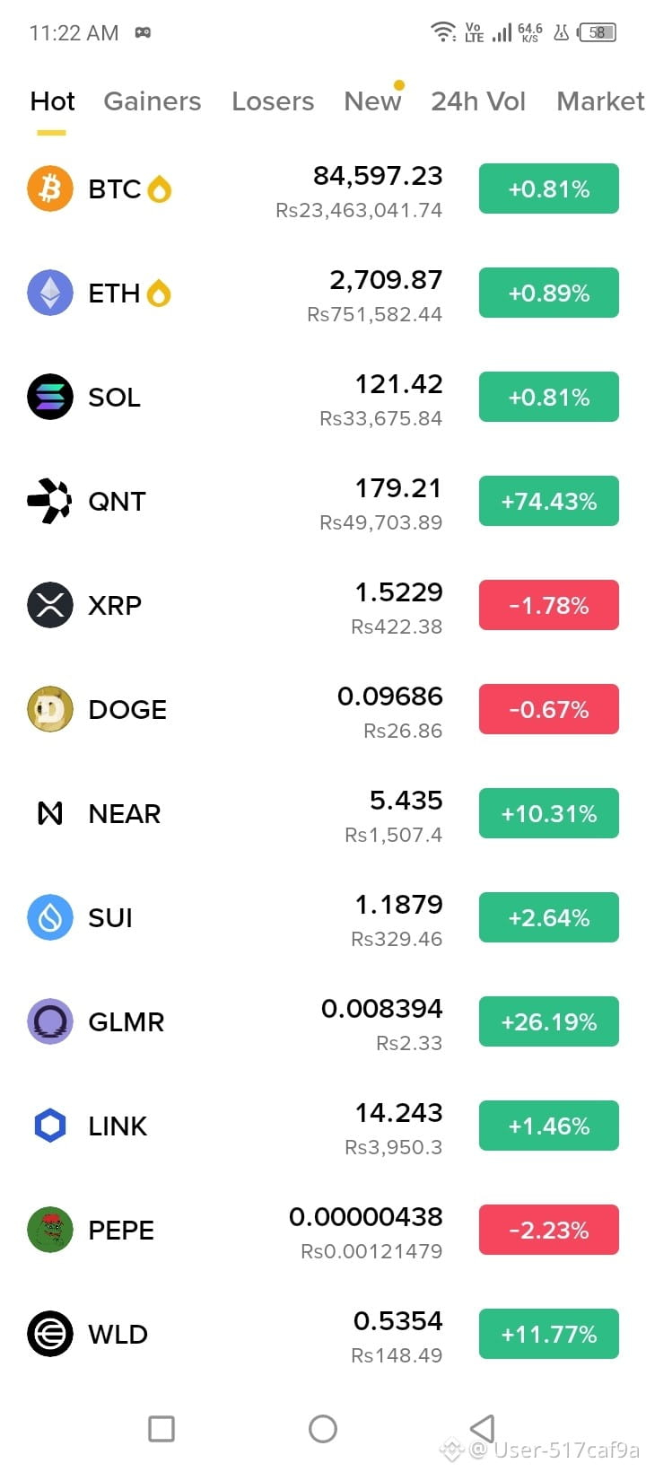Open the GLMR coin row
Screen dimensions: 646x1472
(x=323, y=1021)
